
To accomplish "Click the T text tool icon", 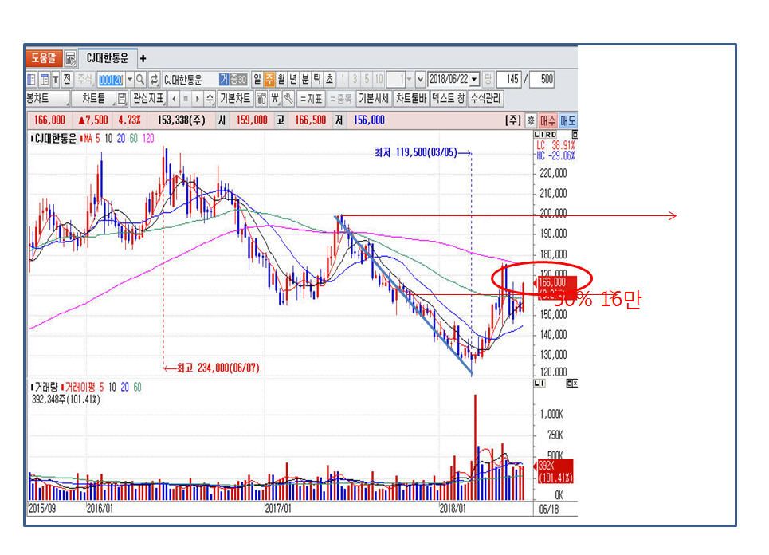I will pyautogui.click(x=56, y=80).
